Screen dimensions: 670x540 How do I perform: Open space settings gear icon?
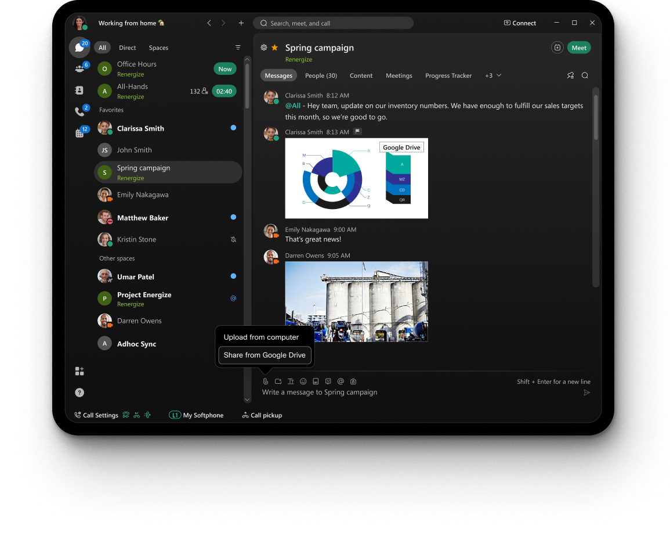[x=264, y=48]
